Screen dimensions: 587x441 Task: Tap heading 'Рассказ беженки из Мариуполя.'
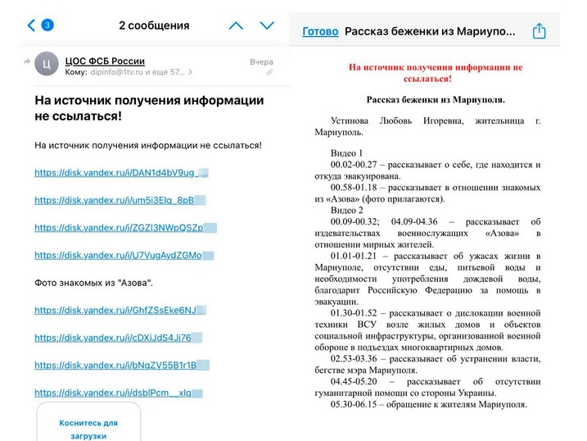coord(436,100)
